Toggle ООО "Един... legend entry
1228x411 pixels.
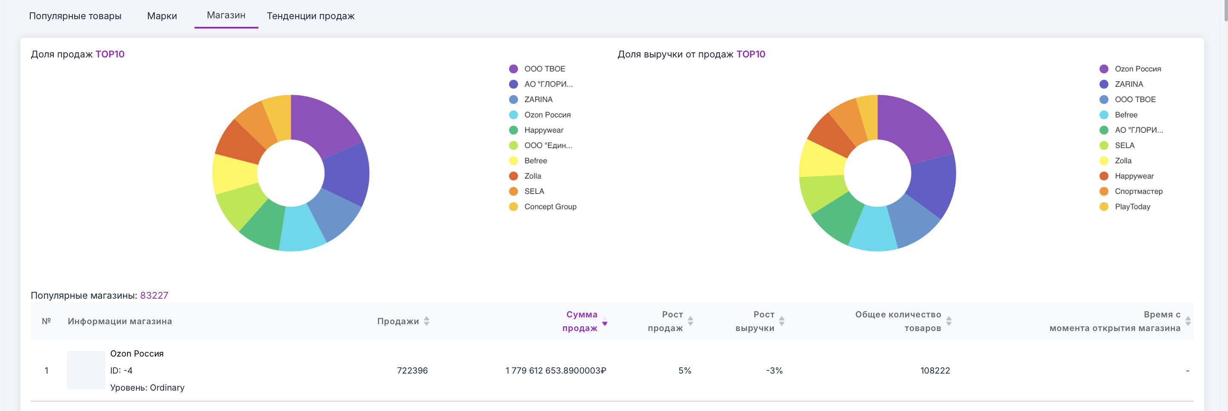point(541,145)
